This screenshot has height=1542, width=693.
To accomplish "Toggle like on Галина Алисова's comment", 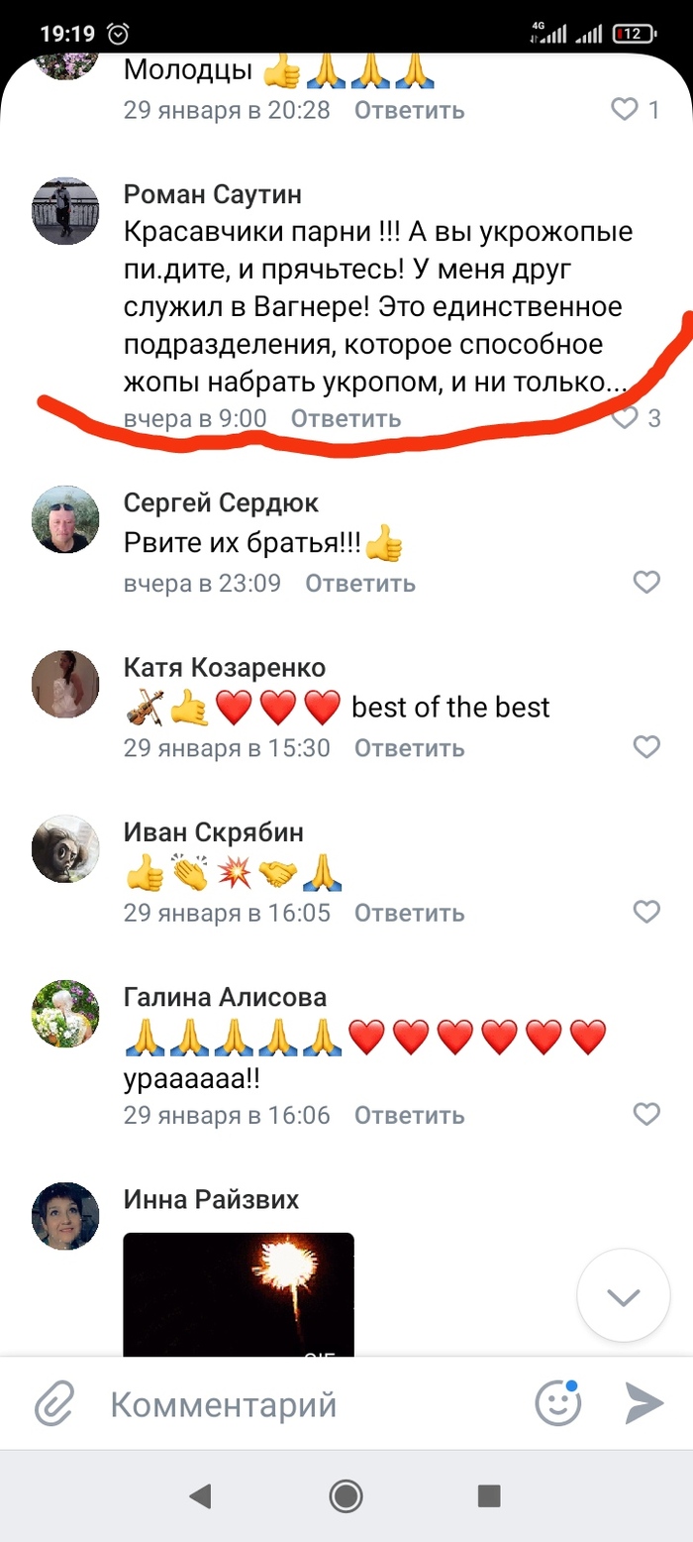I will pyautogui.click(x=646, y=1114).
